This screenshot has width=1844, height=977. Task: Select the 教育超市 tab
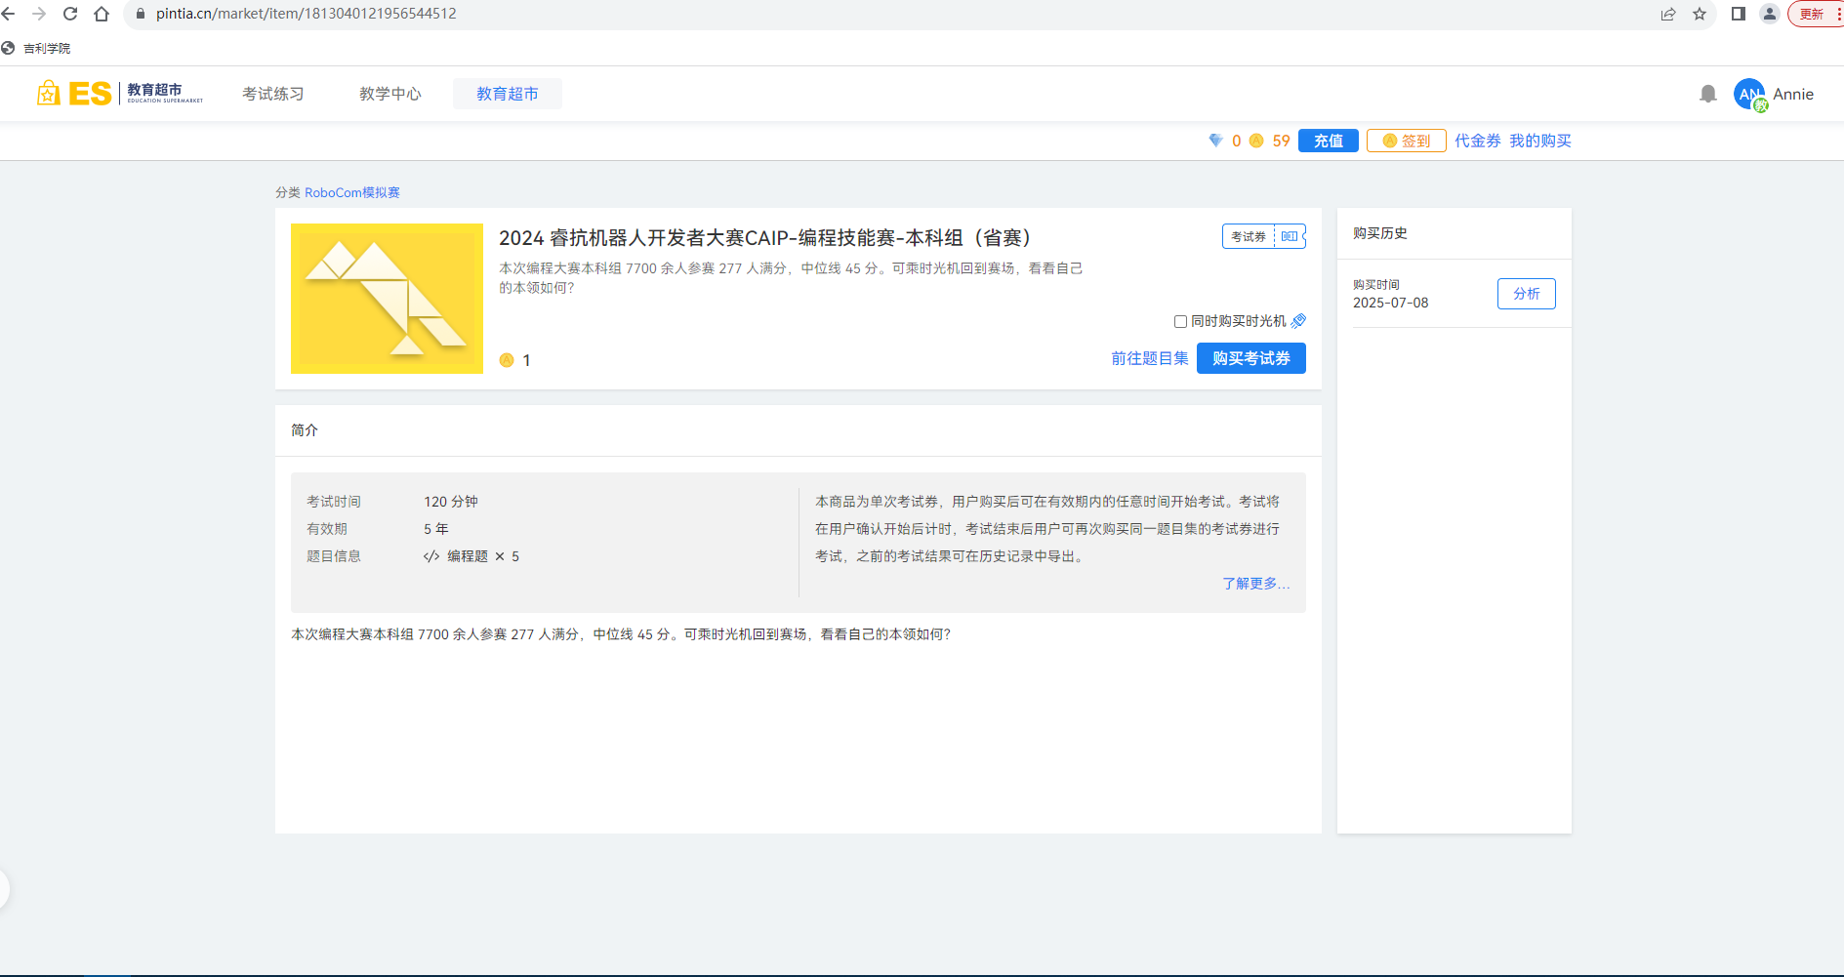(x=507, y=94)
